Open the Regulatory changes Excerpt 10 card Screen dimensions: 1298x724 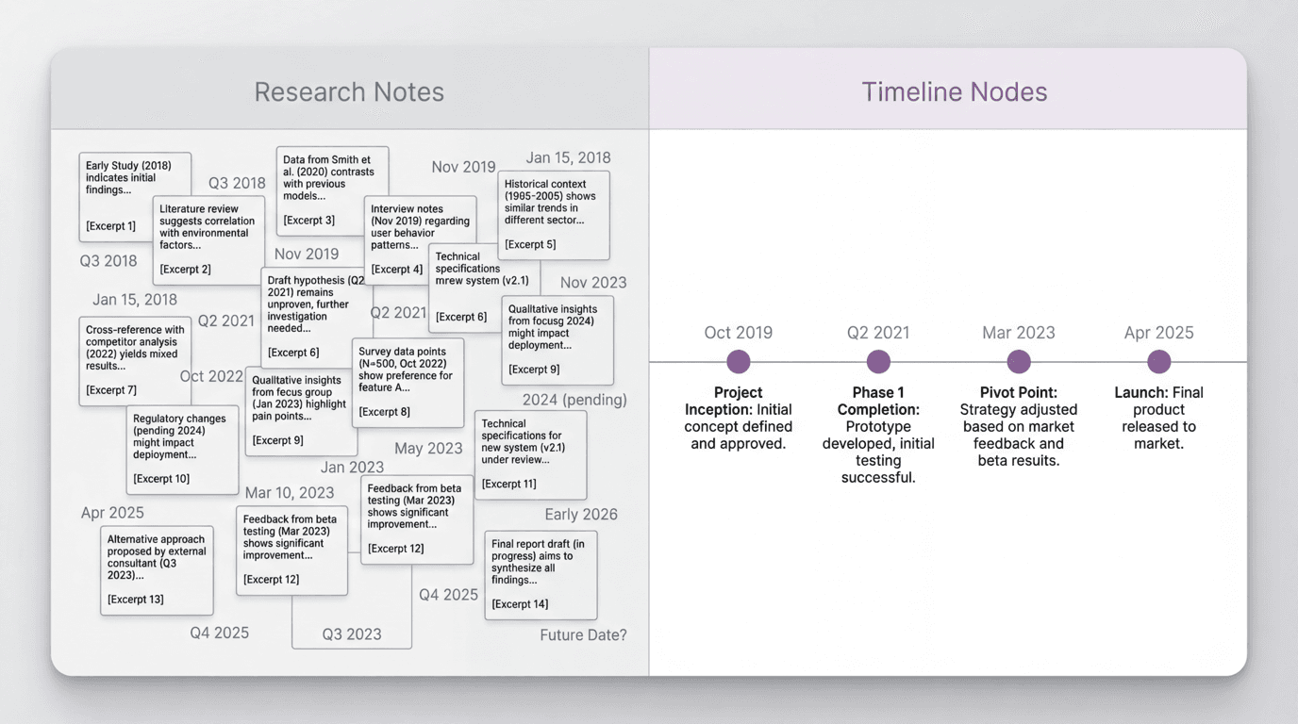pos(181,450)
